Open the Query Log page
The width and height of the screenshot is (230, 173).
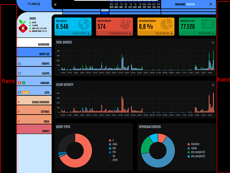[x=34, y=54]
